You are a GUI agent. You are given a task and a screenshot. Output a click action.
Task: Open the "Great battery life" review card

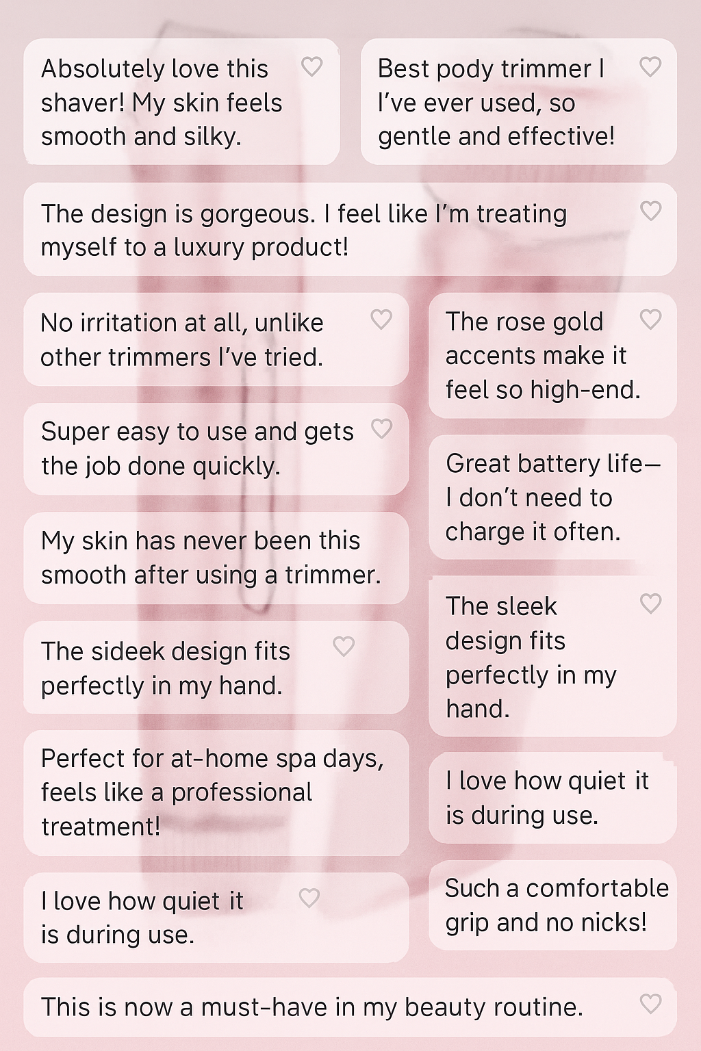552,497
